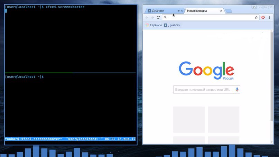Screen dimensions: 279x157
Task: Close the Новая вкладка tab
Action: click(221, 11)
